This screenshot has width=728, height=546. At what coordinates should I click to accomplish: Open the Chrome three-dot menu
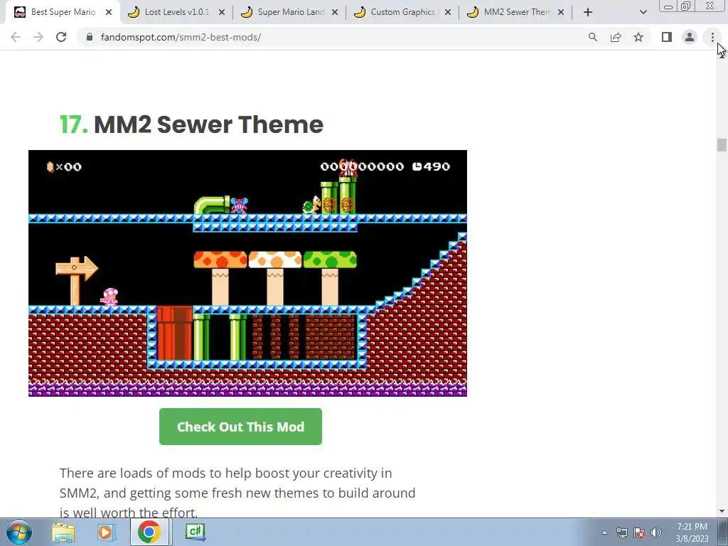[x=712, y=37]
